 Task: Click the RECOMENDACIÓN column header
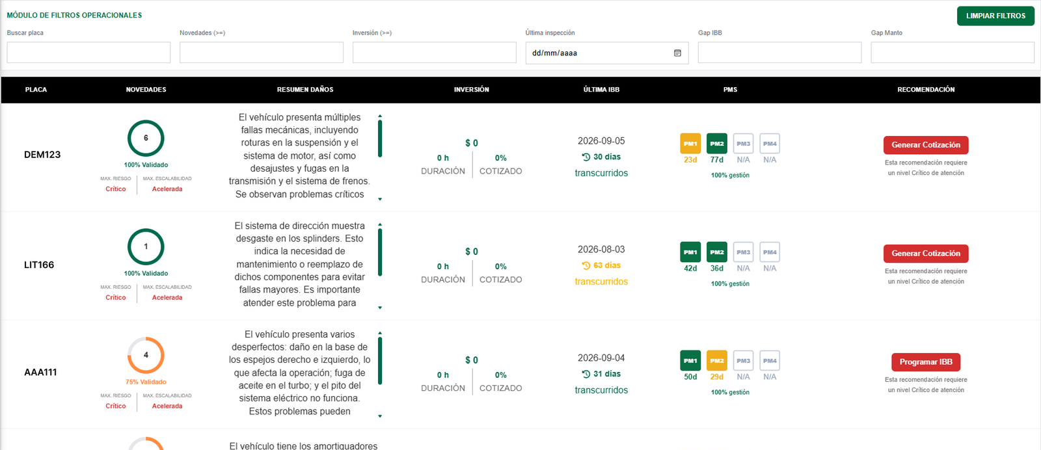tap(926, 90)
